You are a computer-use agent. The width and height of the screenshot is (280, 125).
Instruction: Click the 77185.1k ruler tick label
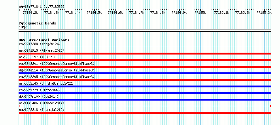[221, 13]
